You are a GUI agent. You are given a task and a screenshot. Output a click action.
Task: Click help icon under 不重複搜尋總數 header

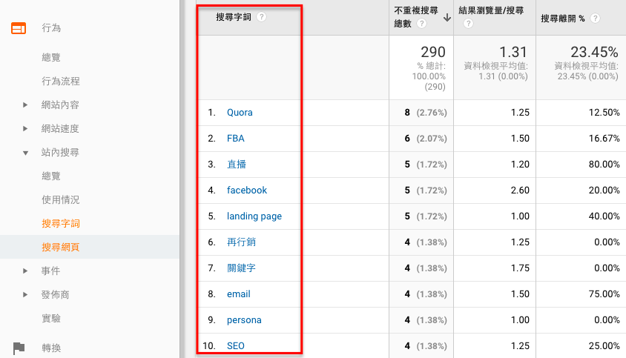422,24
